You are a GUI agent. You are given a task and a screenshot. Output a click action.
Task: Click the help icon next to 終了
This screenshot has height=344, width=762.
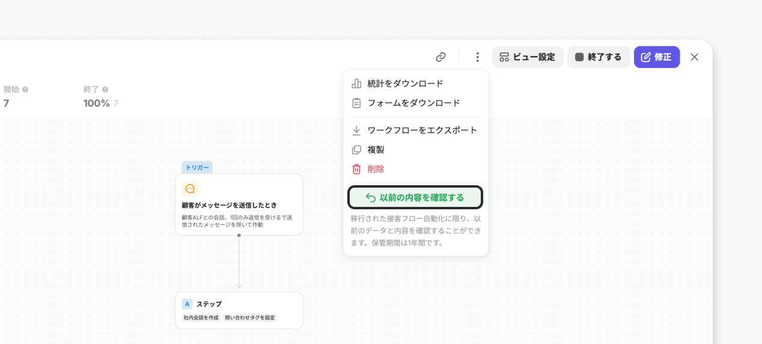pos(105,90)
